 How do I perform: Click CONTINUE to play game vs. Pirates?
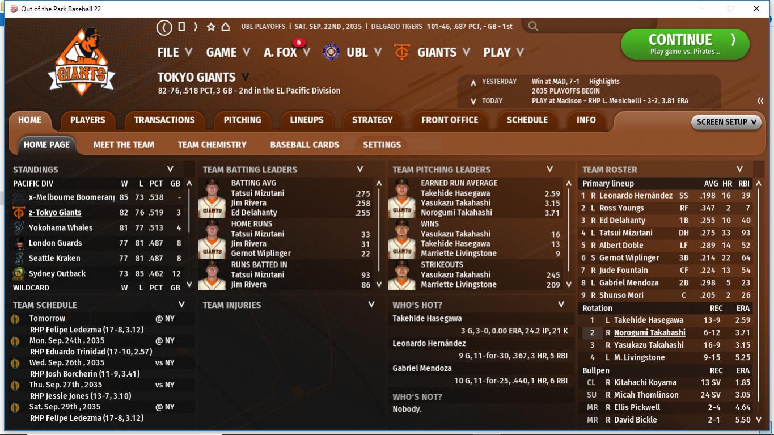[x=685, y=45]
